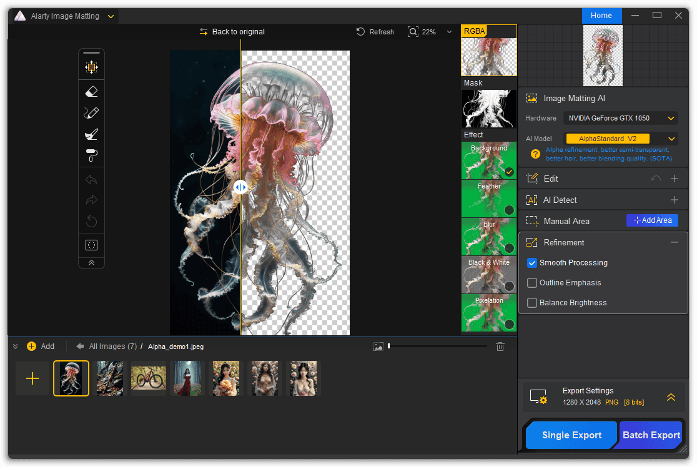This screenshot has width=697, height=467.
Task: Select the Mask preview thumbnail
Action: coord(489,109)
